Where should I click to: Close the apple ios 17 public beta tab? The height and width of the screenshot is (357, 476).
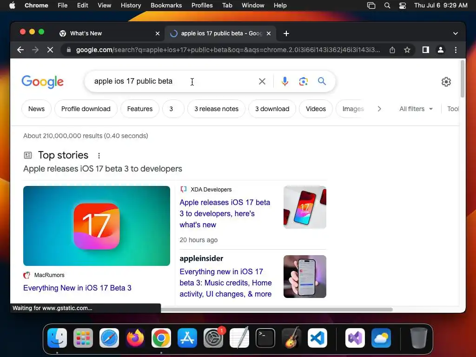[x=269, y=33]
